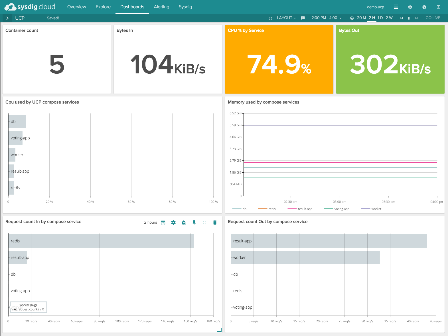Expand the UCP sidebar chevron
This screenshot has width=448, height=336.
7,18
